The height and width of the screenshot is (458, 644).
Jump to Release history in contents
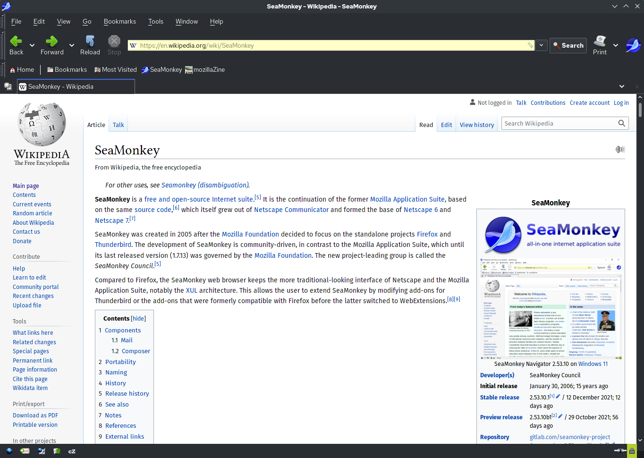(x=127, y=393)
